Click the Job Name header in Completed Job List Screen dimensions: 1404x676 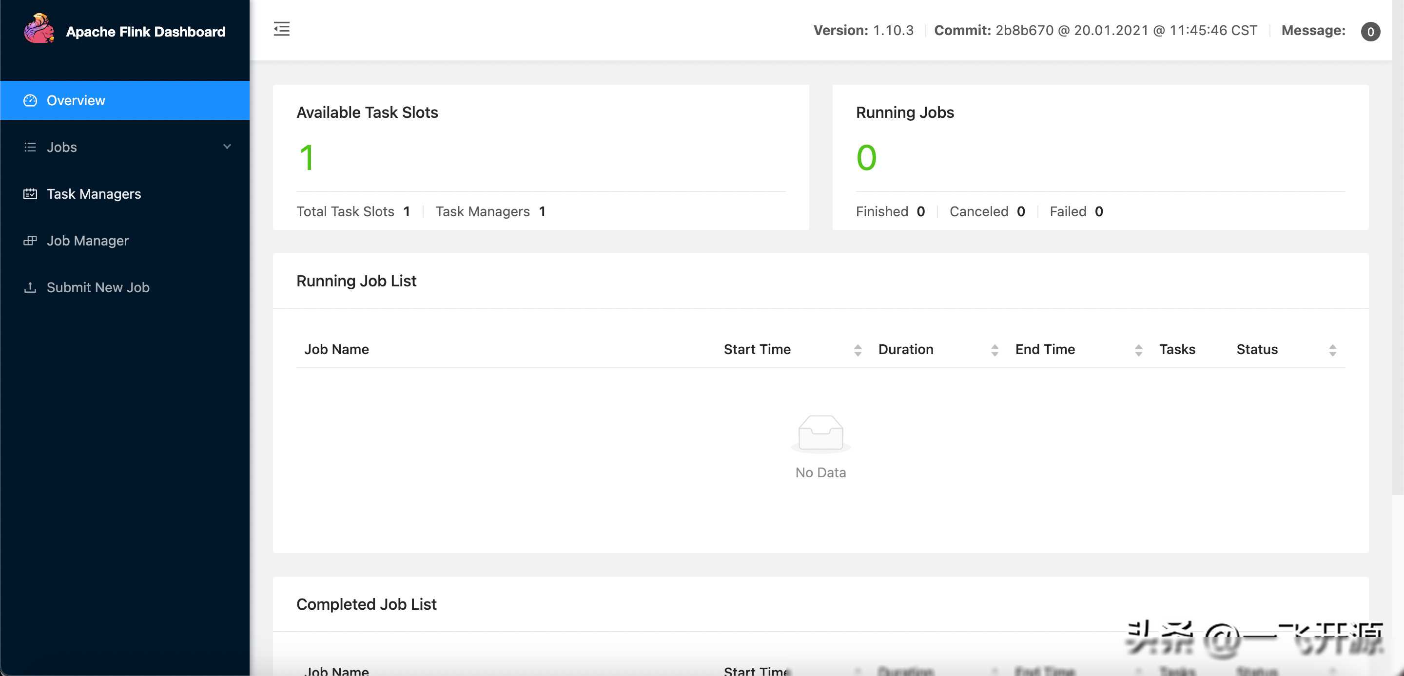(336, 671)
